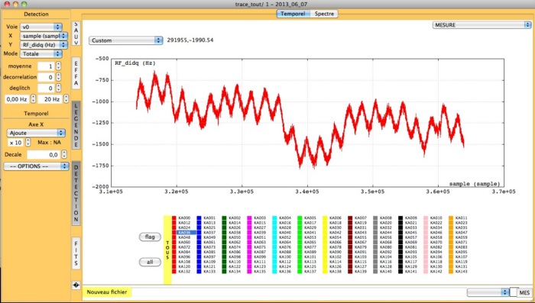Open the -- OPTIONS -- dropdown
Image resolution: width=535 pixels, height=303 pixels.
click(x=36, y=166)
